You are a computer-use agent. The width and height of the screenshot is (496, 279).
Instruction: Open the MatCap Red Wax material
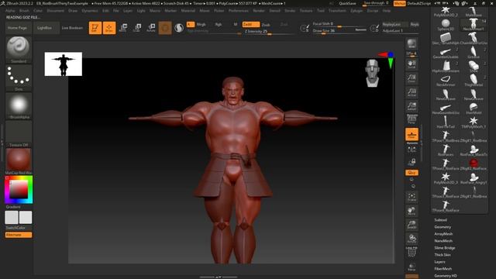[x=19, y=161]
